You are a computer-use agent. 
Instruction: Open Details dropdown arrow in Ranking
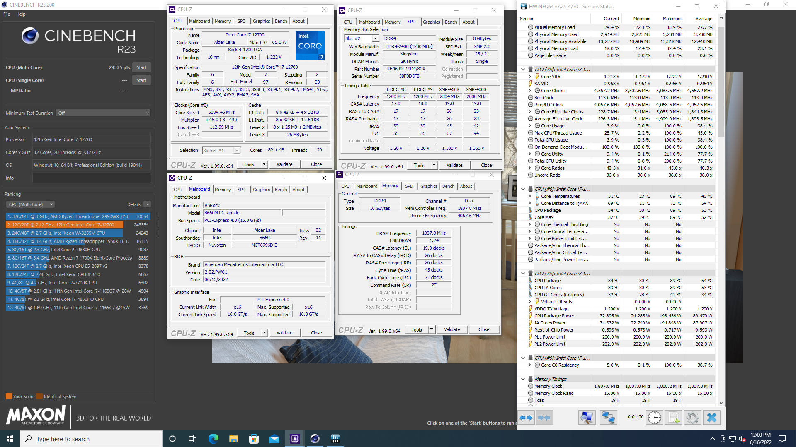click(147, 204)
